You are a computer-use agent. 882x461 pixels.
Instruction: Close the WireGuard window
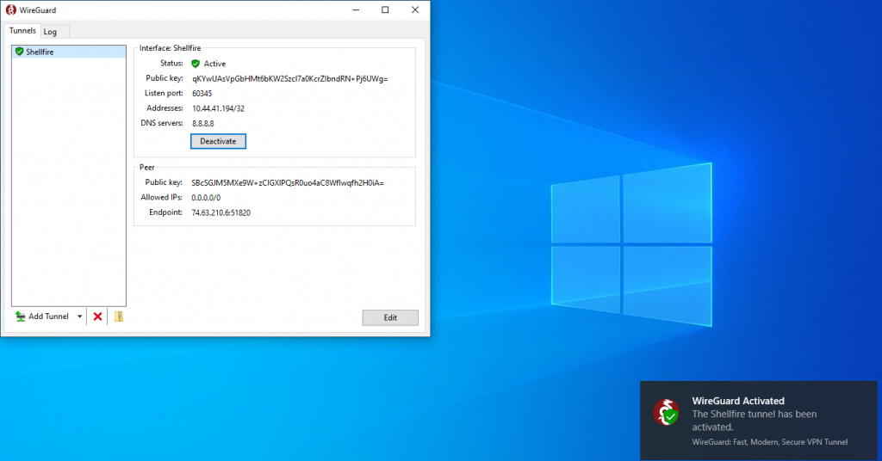(415, 10)
